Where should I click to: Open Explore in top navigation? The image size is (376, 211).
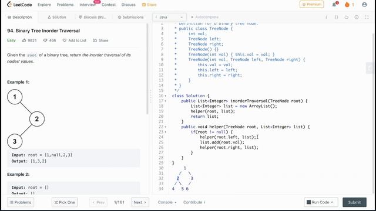(x=45, y=5)
